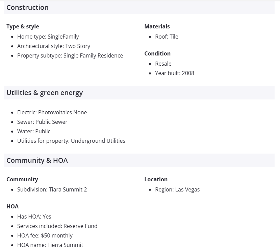Select the Roof: Tile entry

point(167,37)
